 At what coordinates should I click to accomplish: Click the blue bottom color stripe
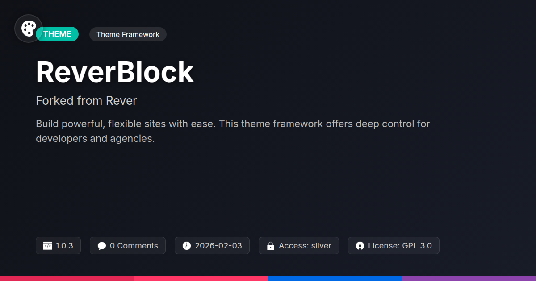pos(335,278)
